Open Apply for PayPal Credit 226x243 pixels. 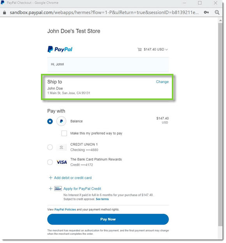tap(82, 189)
